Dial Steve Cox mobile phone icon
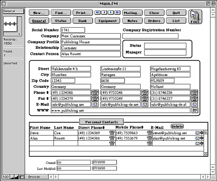 tap(149, 133)
